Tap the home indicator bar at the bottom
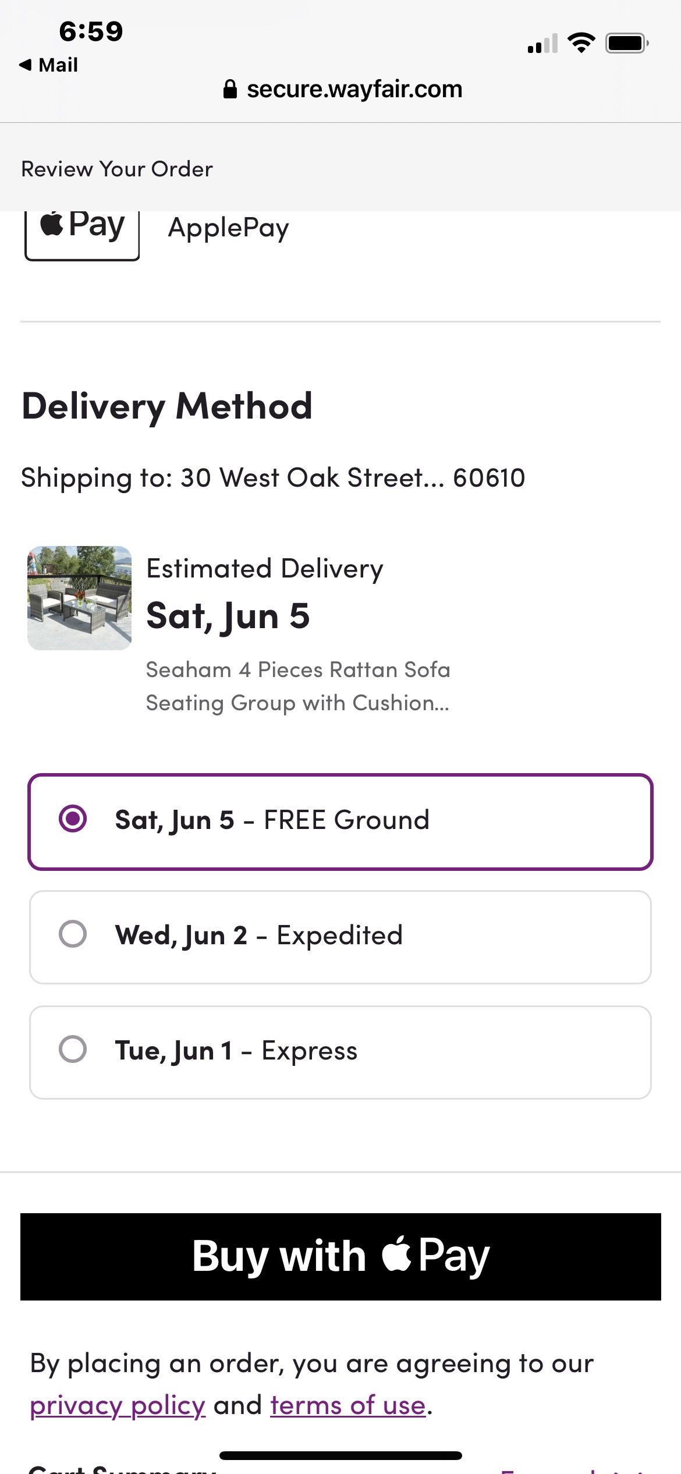681x1474 pixels. pos(340,1455)
